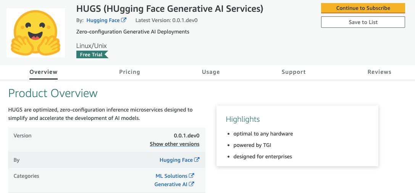Image resolution: width=415 pixels, height=193 pixels.
Task: Open the Generative AI category link
Action: click(x=171, y=184)
